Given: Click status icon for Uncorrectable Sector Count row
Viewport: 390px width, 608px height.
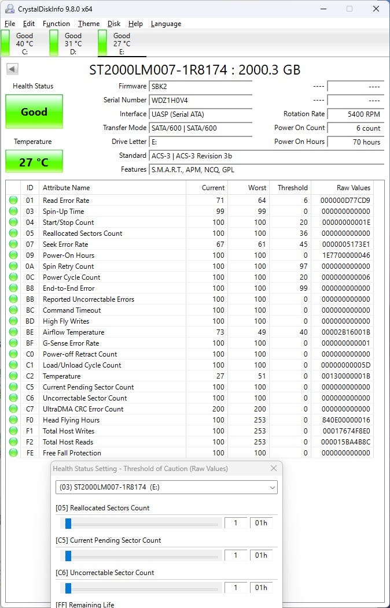Looking at the screenshot, I should coord(13,398).
